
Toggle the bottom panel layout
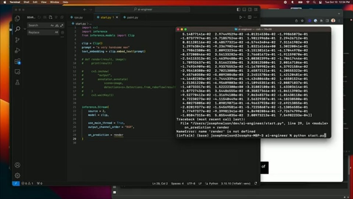pos(244,9)
